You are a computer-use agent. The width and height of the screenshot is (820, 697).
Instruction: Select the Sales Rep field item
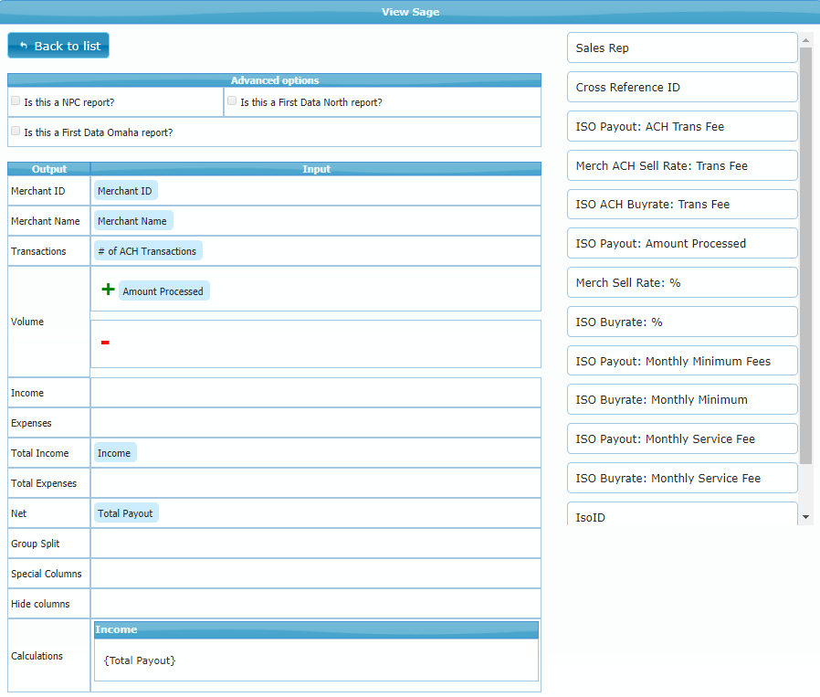pos(681,48)
